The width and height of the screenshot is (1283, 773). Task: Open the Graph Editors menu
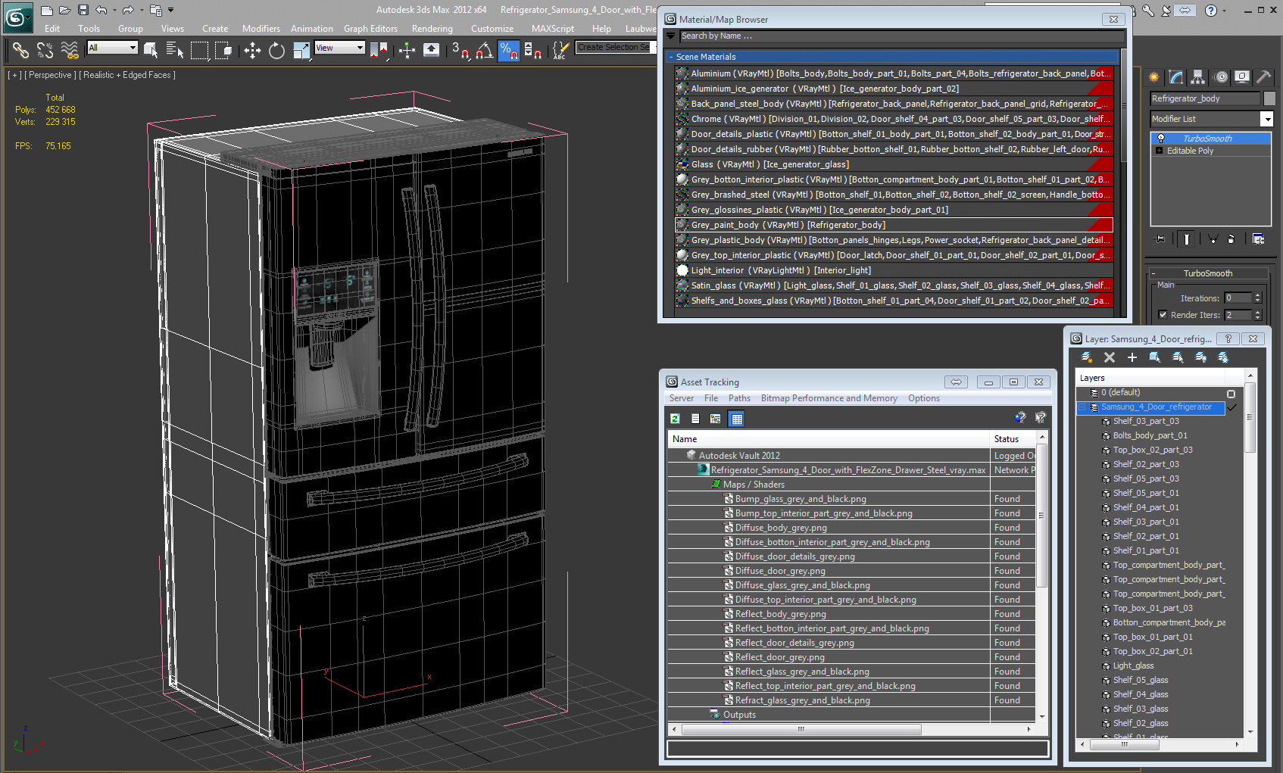click(x=370, y=28)
